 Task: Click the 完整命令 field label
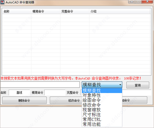pyautogui.click(x=72, y=92)
